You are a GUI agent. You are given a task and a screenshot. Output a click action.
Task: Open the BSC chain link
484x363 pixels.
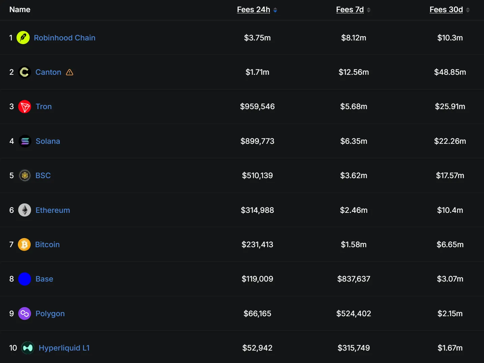[x=43, y=175]
